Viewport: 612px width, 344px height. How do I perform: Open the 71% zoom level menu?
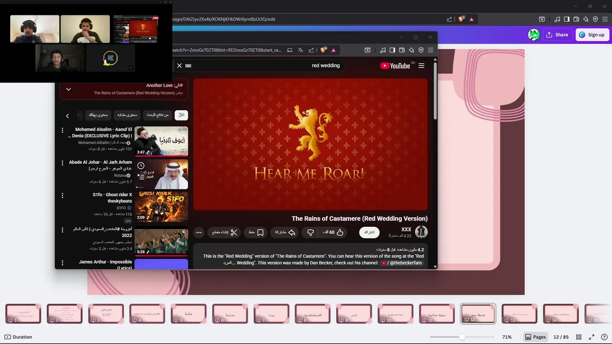(507, 337)
